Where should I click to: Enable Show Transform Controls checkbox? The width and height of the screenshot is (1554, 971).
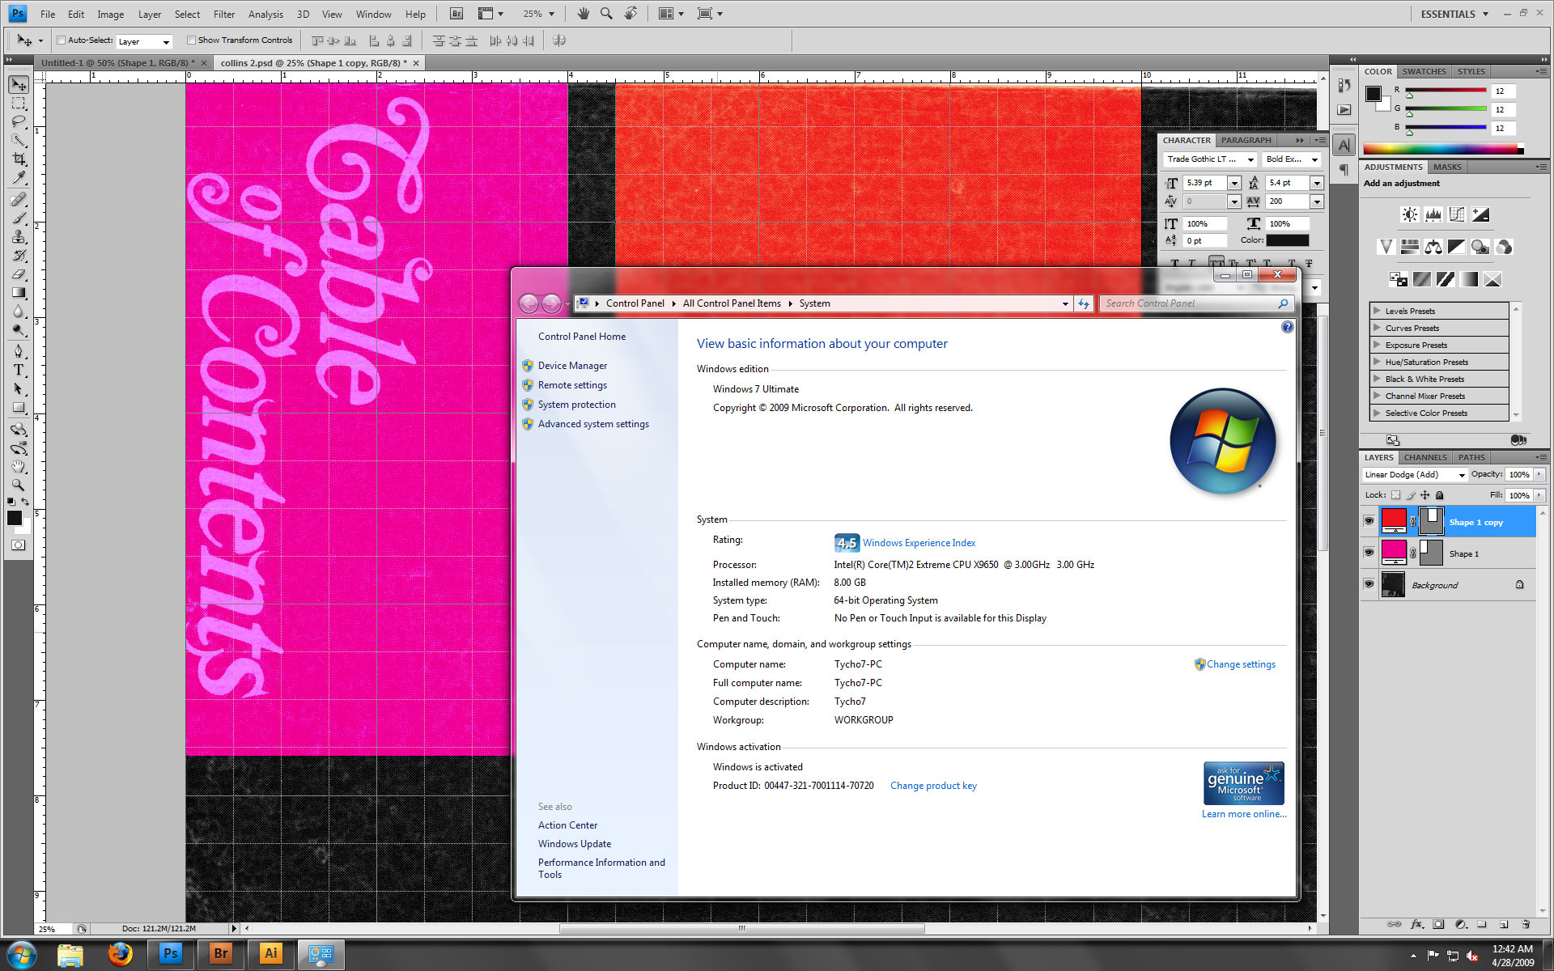[192, 40]
